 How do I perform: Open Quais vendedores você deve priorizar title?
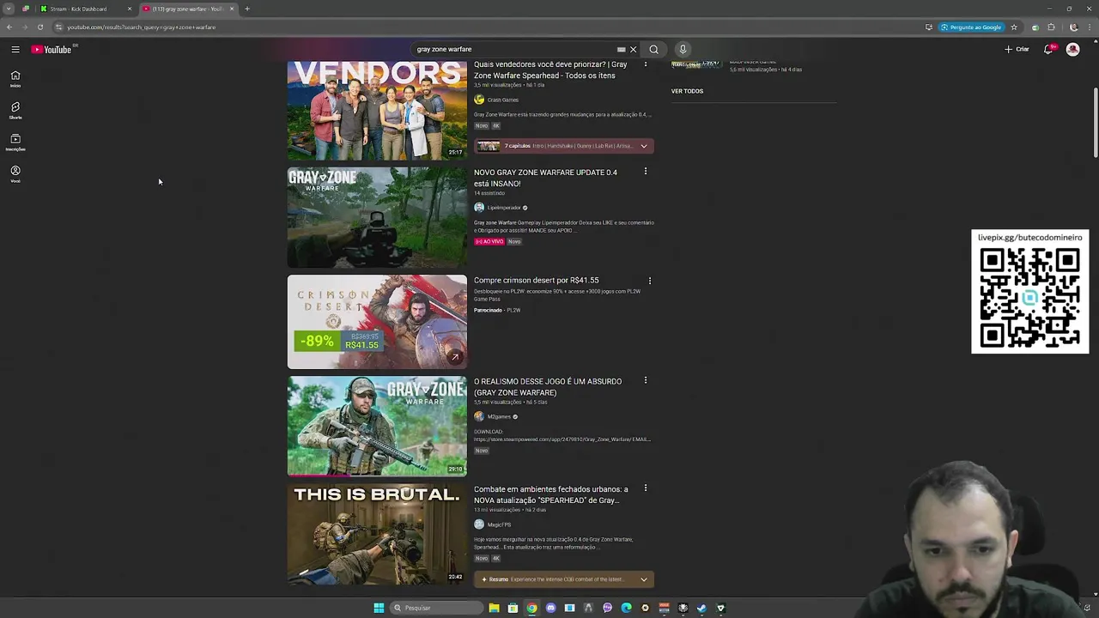click(x=550, y=70)
